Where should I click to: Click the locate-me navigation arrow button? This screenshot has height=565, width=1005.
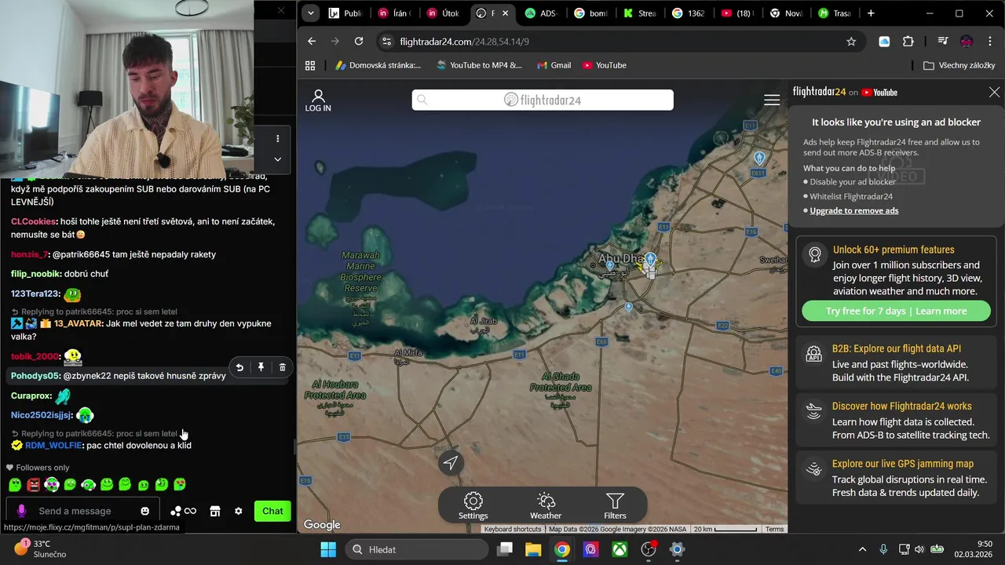pyautogui.click(x=451, y=463)
